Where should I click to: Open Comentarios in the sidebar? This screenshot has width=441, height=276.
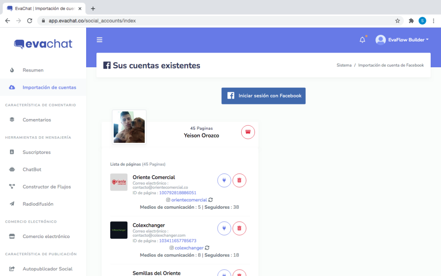tap(37, 120)
